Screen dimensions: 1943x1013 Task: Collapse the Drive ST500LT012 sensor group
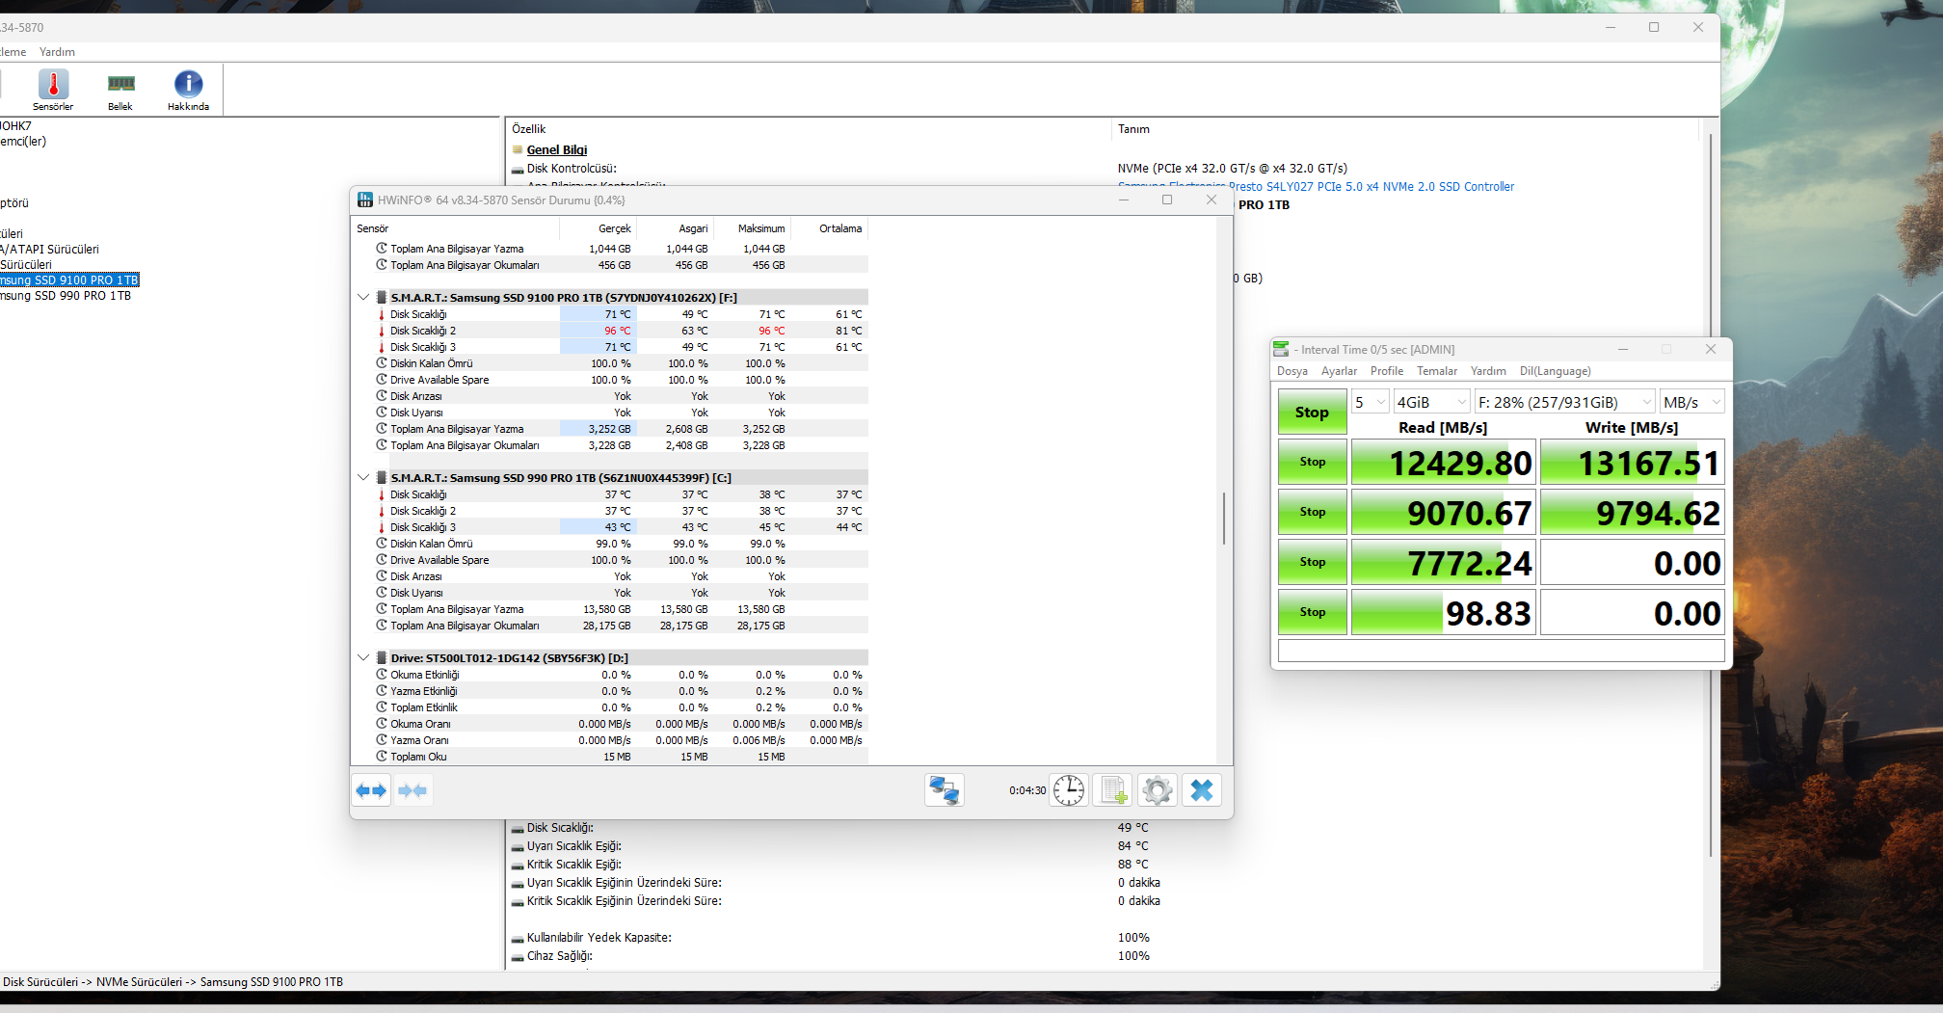click(363, 658)
